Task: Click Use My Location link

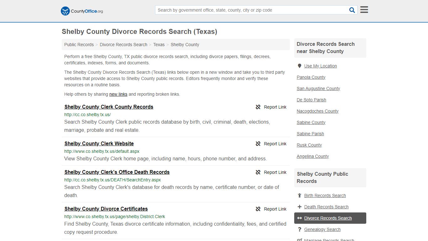Action: click(x=321, y=66)
